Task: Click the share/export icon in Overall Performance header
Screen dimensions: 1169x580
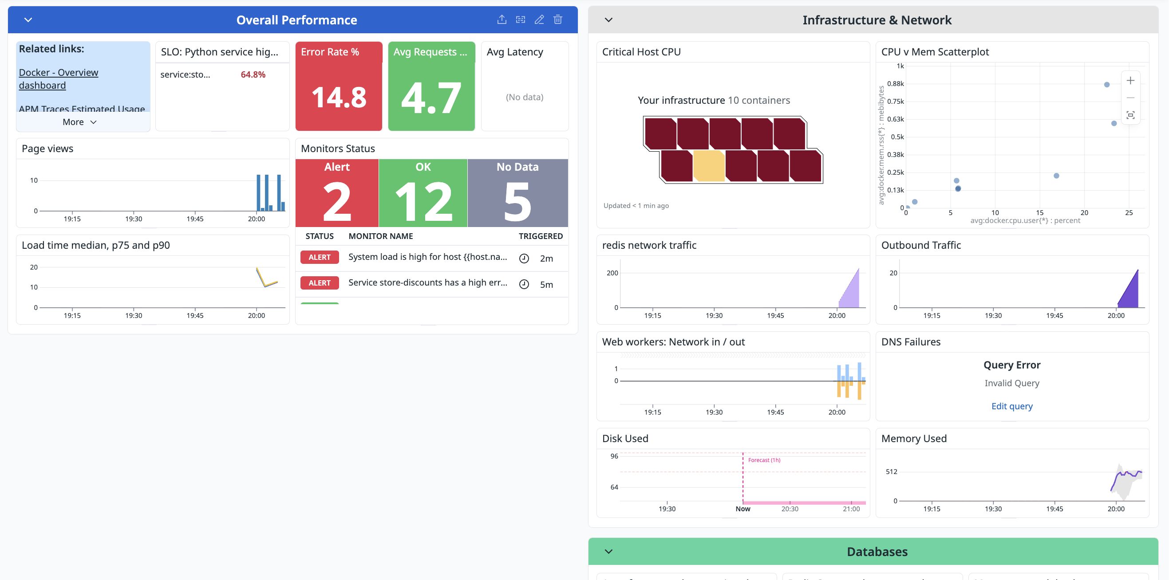Action: [502, 20]
